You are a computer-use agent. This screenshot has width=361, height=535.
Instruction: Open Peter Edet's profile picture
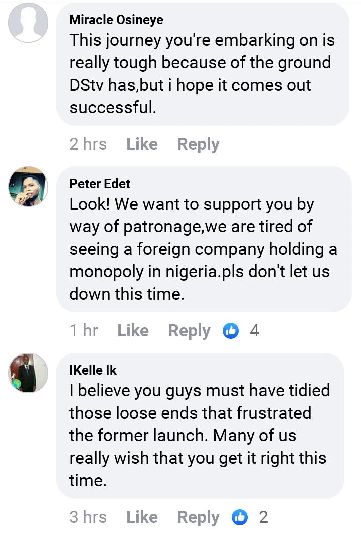[x=29, y=186]
